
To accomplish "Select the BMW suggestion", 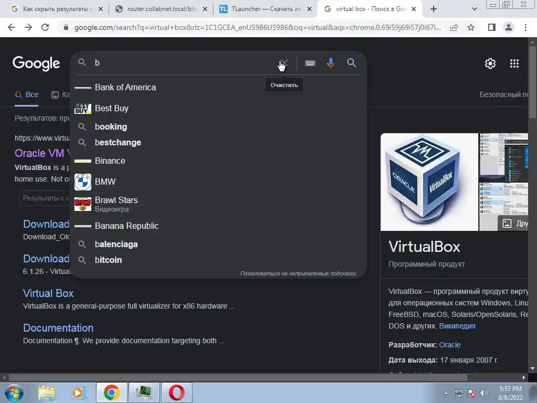I will (218, 182).
